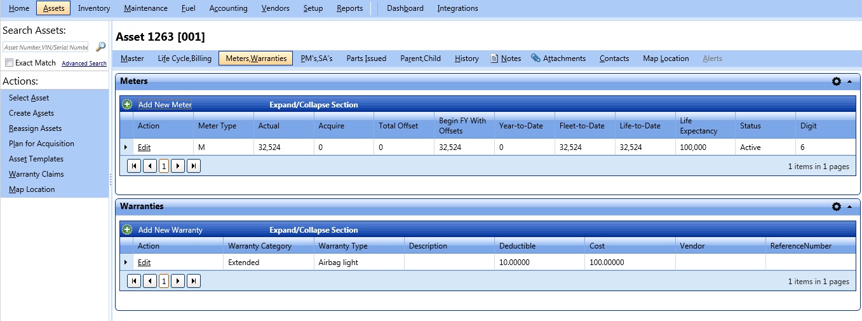Open the Fuel menu
The image size is (862, 321).
(x=189, y=8)
